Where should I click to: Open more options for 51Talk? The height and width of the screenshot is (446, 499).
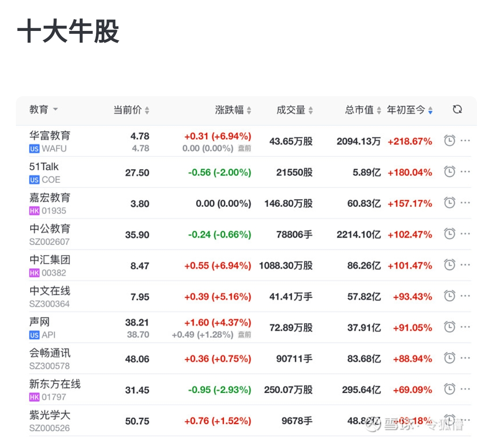465,172
